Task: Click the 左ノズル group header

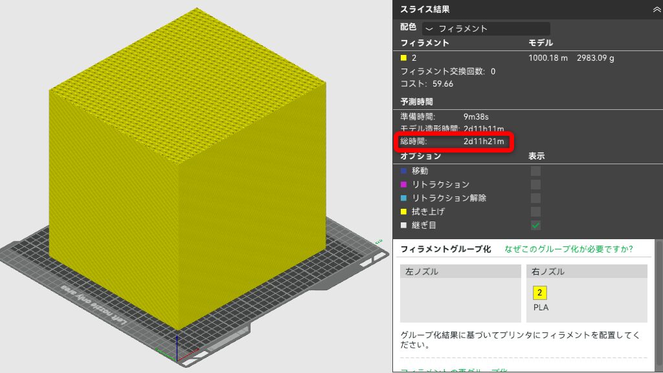Action: pos(460,272)
